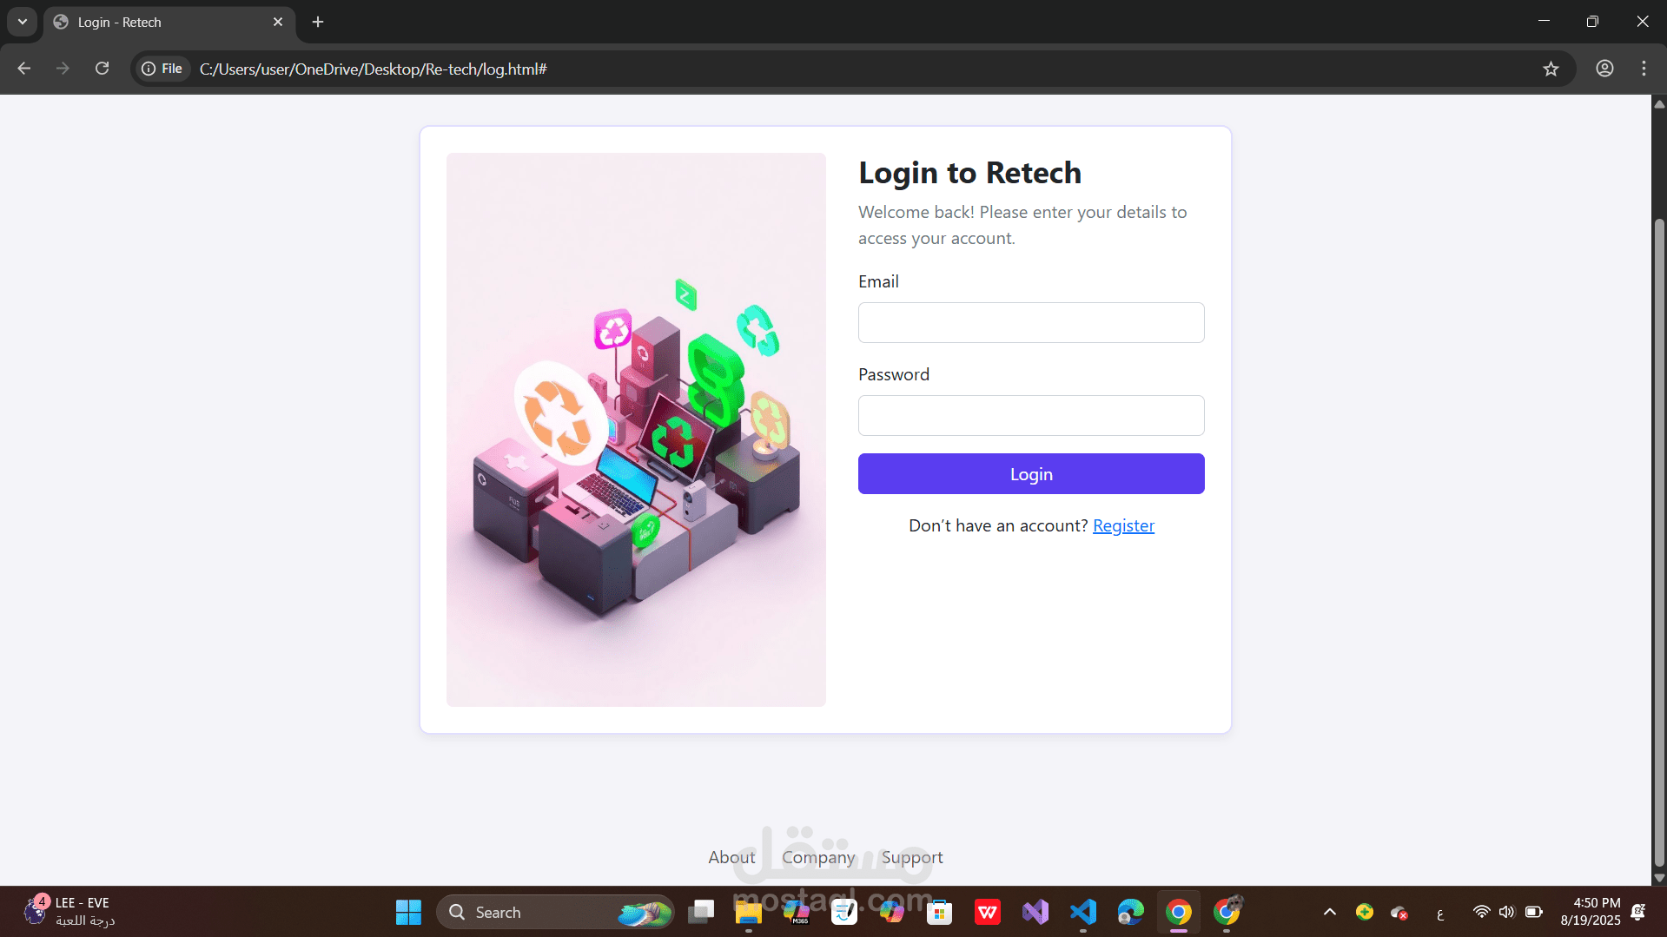Launch Copilot from the taskbar

(891, 912)
